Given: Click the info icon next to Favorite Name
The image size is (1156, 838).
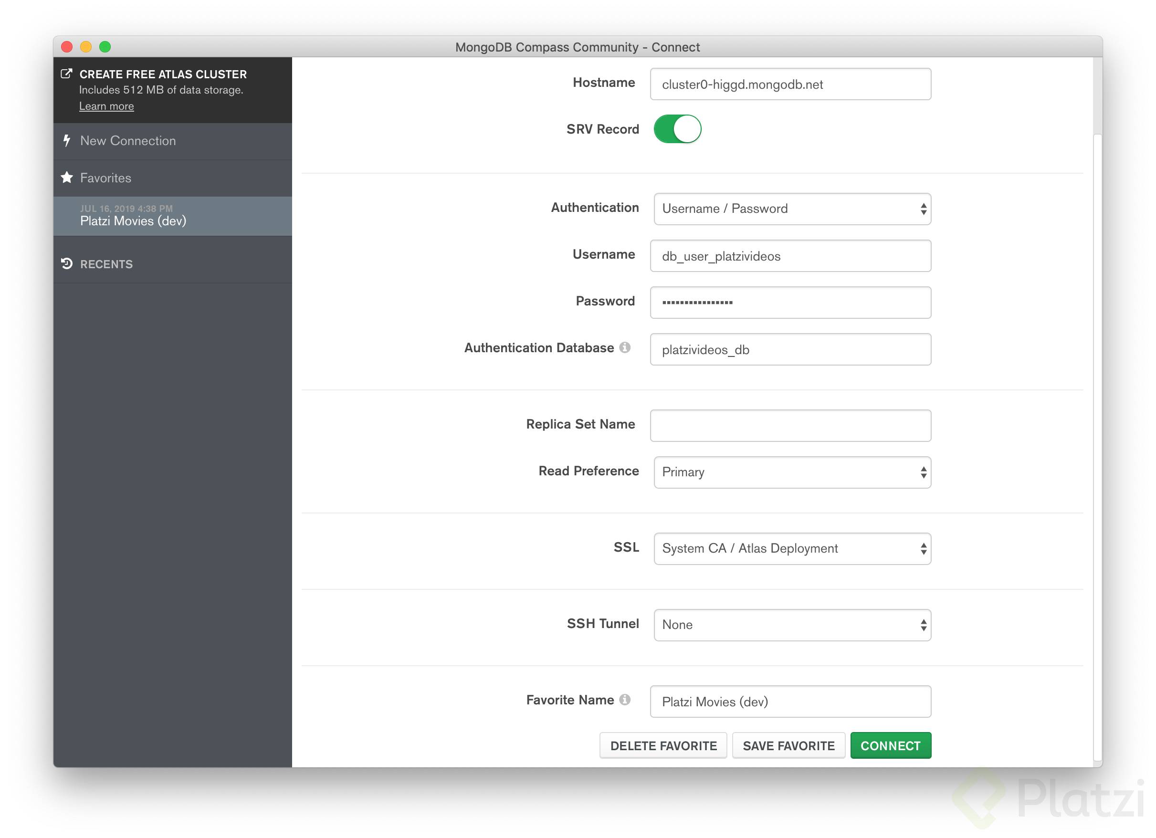Looking at the screenshot, I should [624, 699].
